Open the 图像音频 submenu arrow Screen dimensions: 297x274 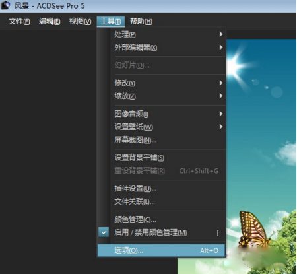coord(221,114)
